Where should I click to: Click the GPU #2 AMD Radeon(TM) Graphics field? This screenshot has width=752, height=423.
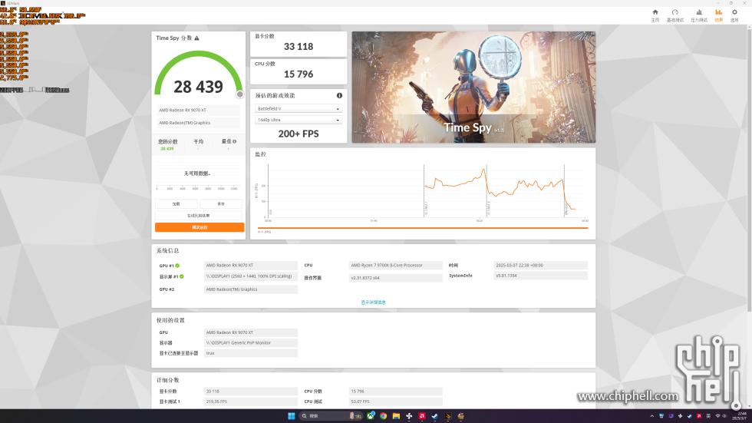point(251,289)
